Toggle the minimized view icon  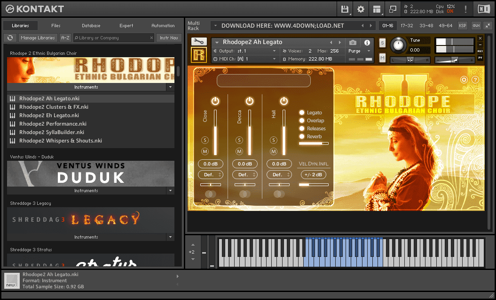click(x=393, y=9)
